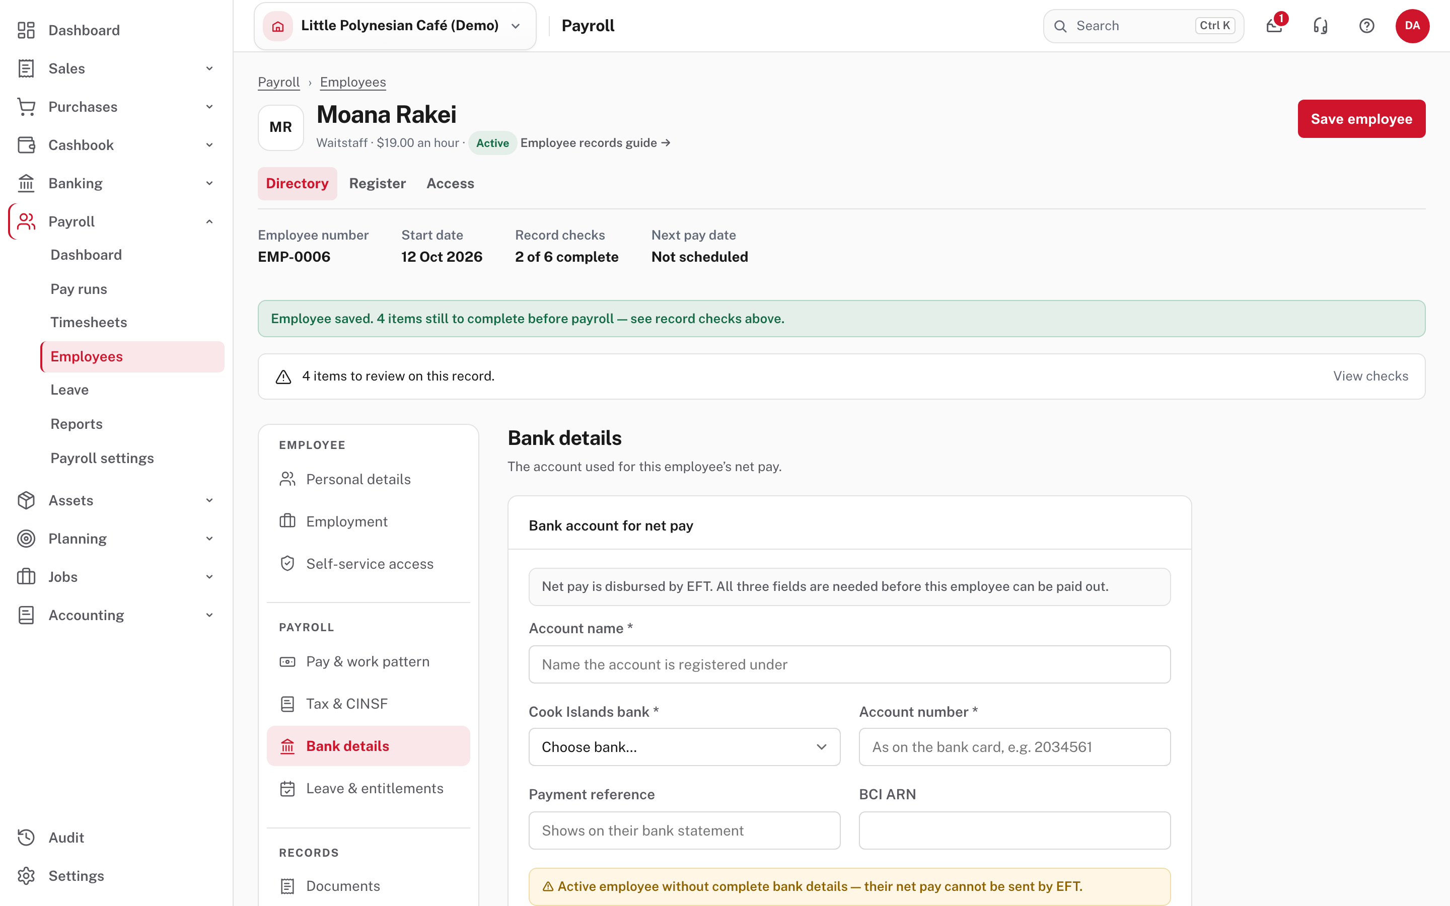The image size is (1450, 906).
Task: Click the Audit history icon
Action: [x=26, y=838]
